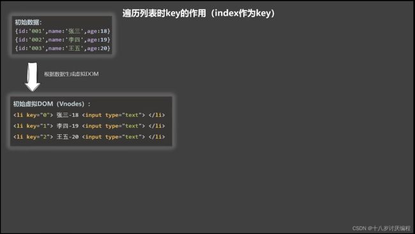
Task: Select the 初始数据 heading
Action: pos(28,22)
